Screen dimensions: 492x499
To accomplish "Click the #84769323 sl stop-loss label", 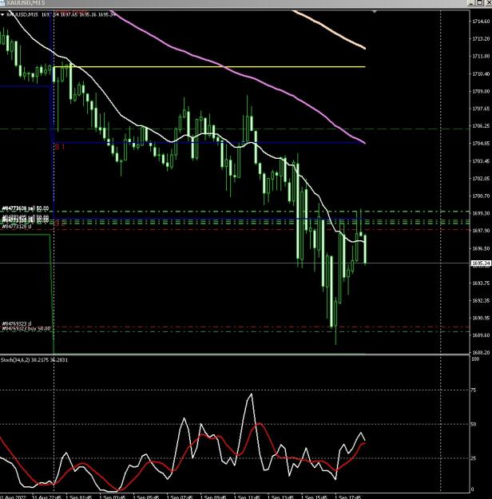I will (x=17, y=323).
